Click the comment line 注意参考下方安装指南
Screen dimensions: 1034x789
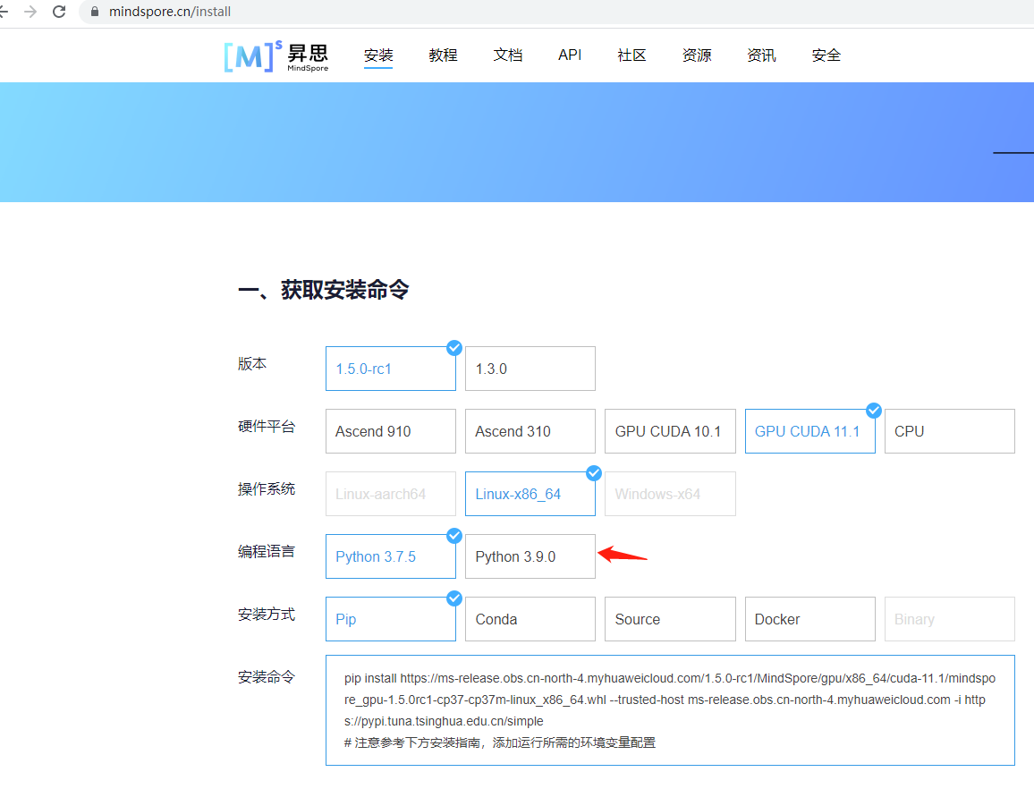(x=500, y=742)
